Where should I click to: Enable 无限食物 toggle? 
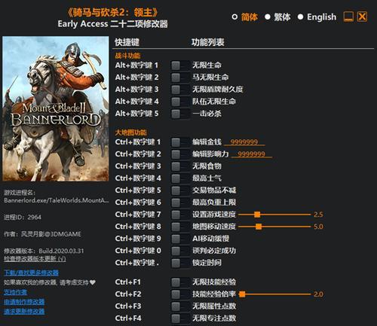(x=180, y=166)
